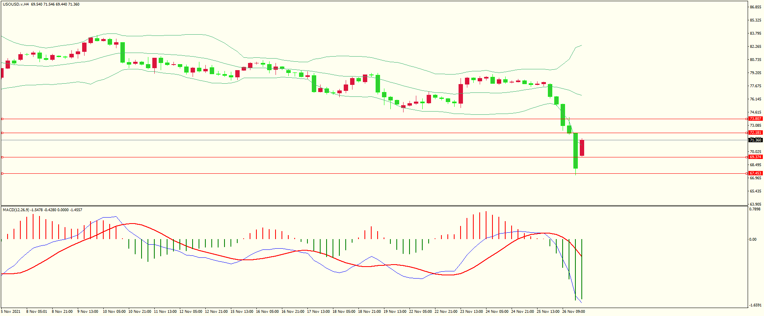The height and width of the screenshot is (316, 764).
Task: Click the -1.6591 value on MACD scale
Action: [755, 305]
